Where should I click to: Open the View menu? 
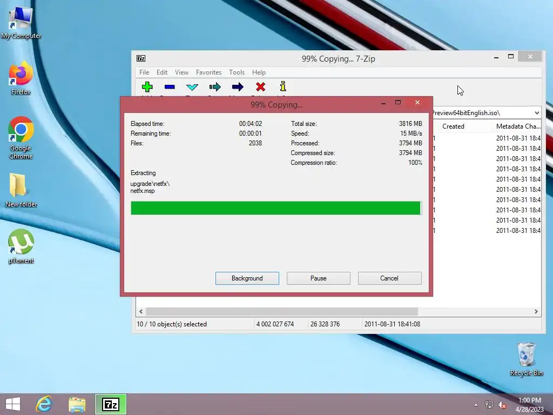tap(181, 72)
